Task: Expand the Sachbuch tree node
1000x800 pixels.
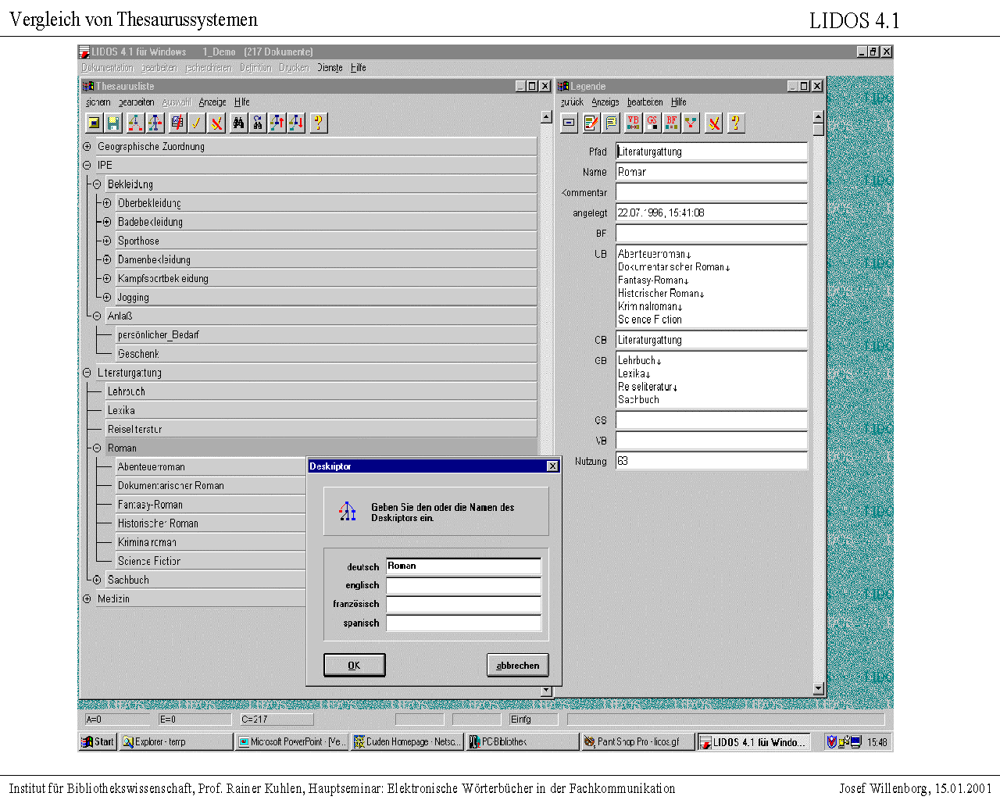Action: [x=97, y=580]
